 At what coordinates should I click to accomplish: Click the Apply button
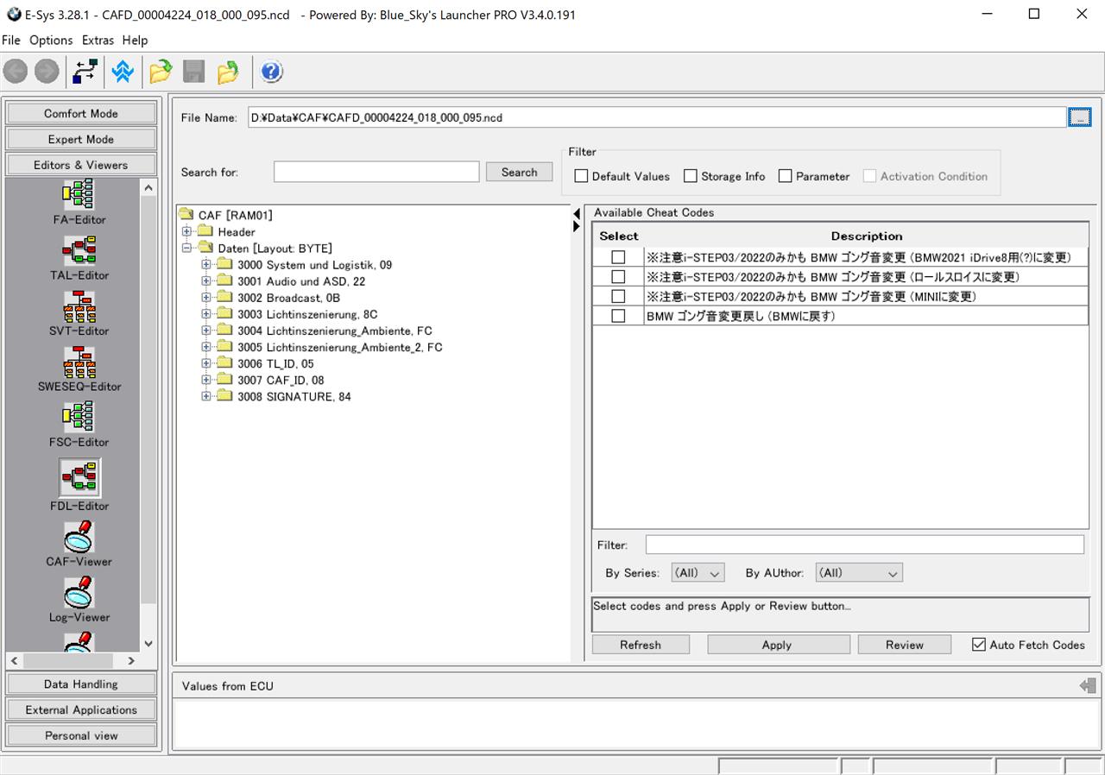(778, 645)
